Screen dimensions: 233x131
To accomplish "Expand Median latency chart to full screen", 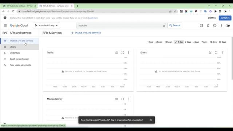I will 123,99.
